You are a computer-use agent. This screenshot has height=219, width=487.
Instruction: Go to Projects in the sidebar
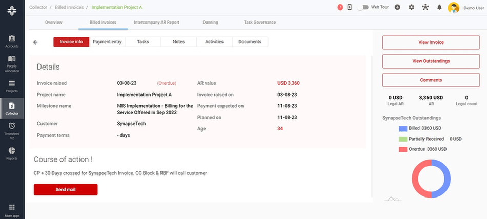12,85
